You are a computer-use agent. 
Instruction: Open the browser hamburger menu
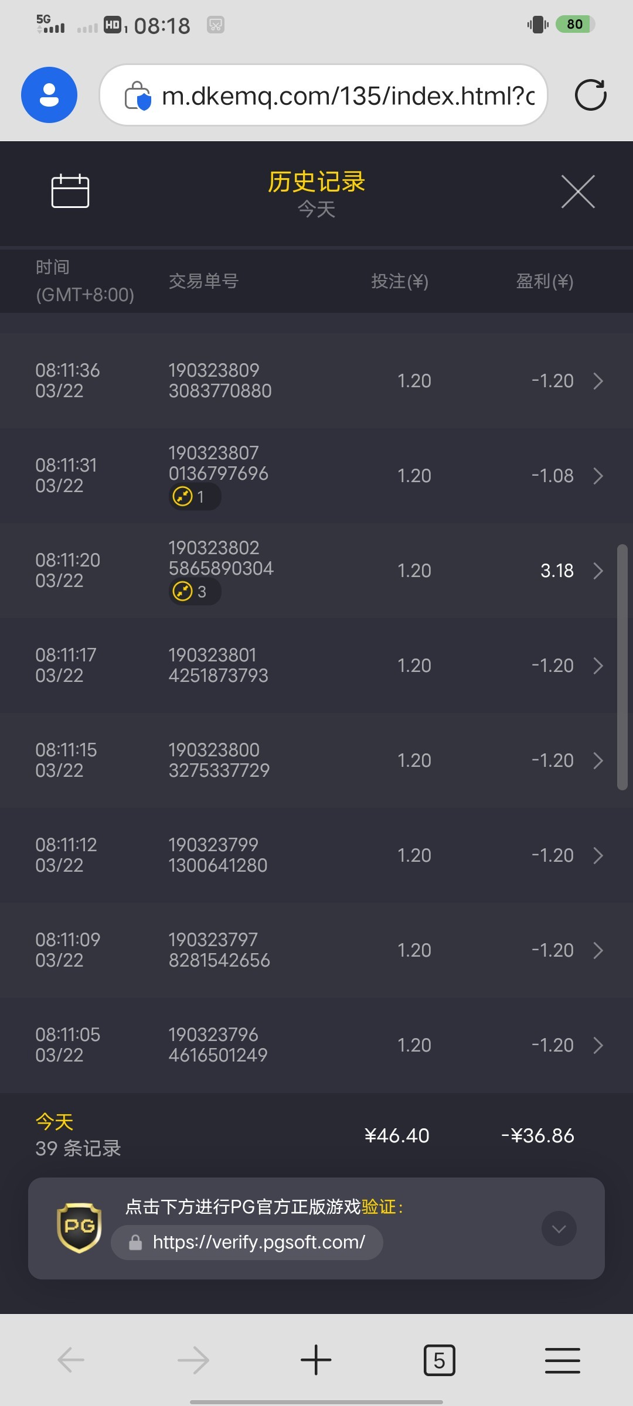click(562, 1360)
